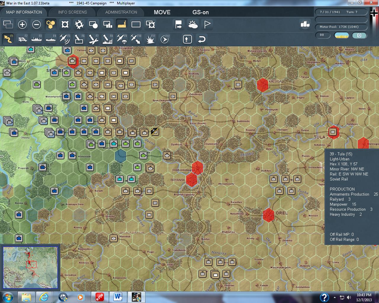Select the red Orel city hex
The image size is (379, 303).
(268, 215)
